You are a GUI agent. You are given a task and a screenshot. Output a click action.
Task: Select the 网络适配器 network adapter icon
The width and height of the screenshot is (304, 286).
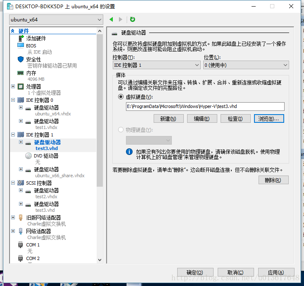[x=21, y=231]
